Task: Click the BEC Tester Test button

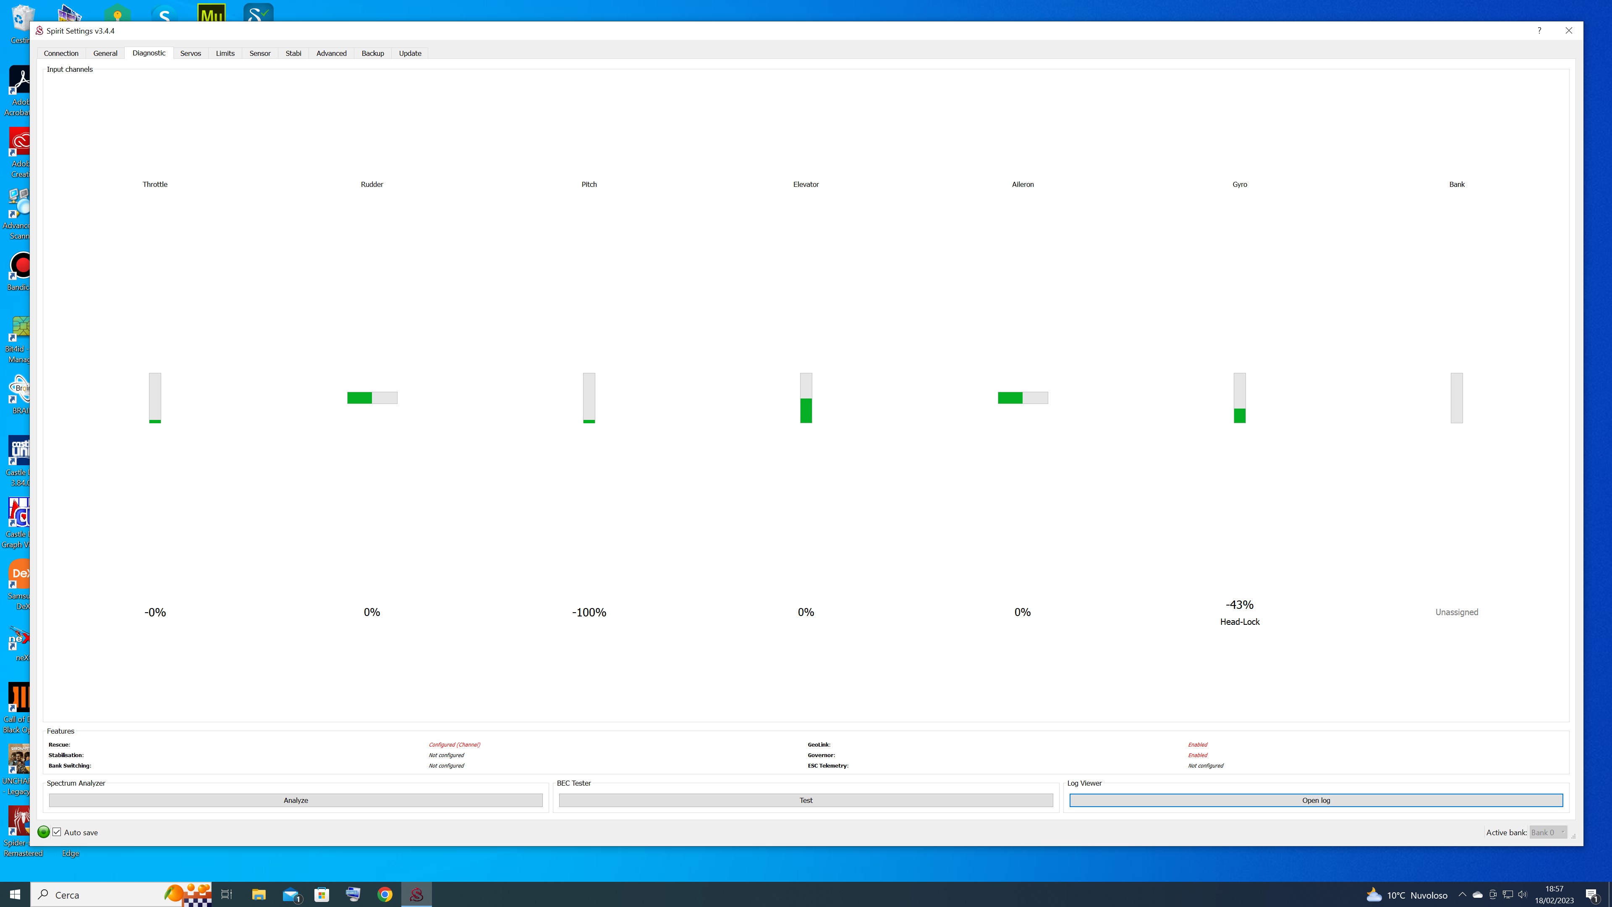Action: tap(806, 800)
